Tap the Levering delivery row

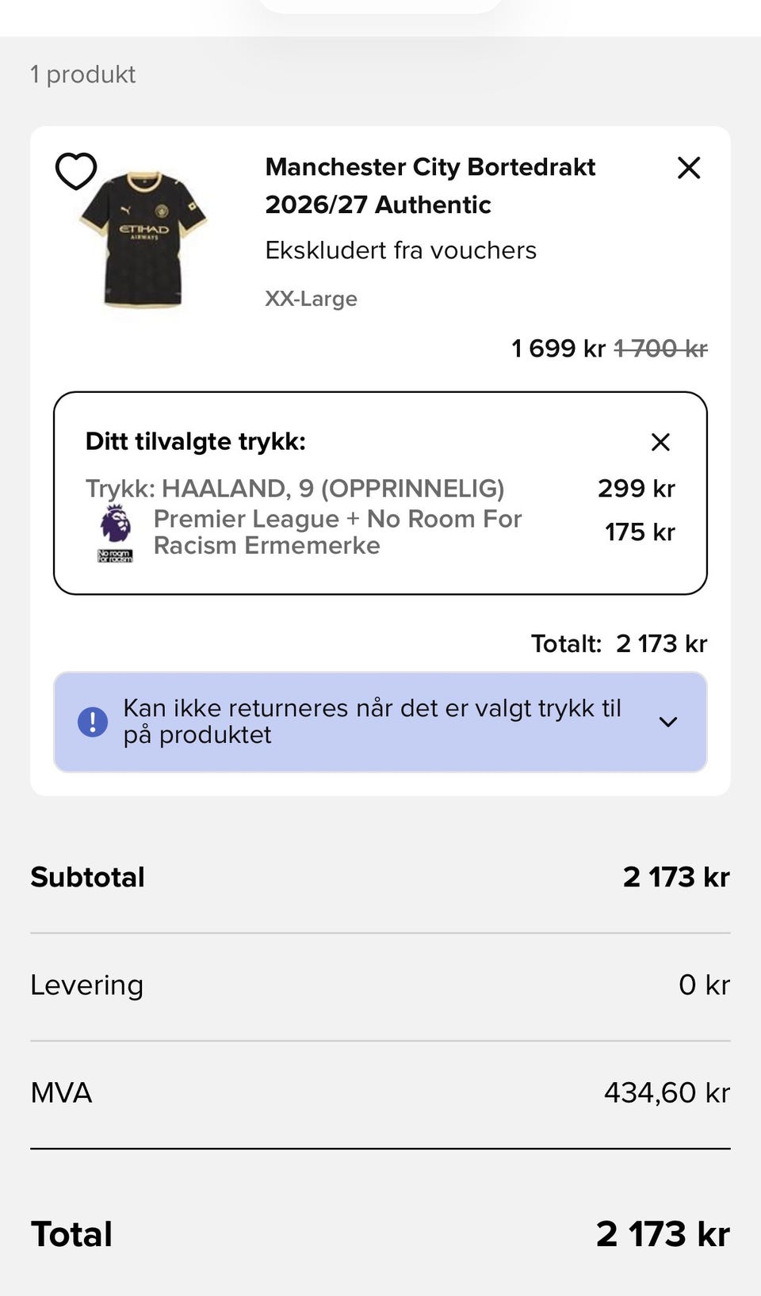click(380, 985)
